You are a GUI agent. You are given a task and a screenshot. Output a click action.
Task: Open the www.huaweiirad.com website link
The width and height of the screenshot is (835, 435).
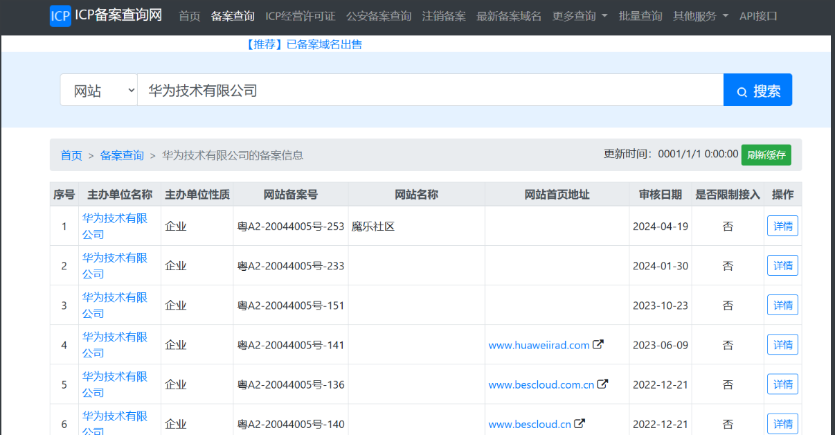(x=539, y=345)
